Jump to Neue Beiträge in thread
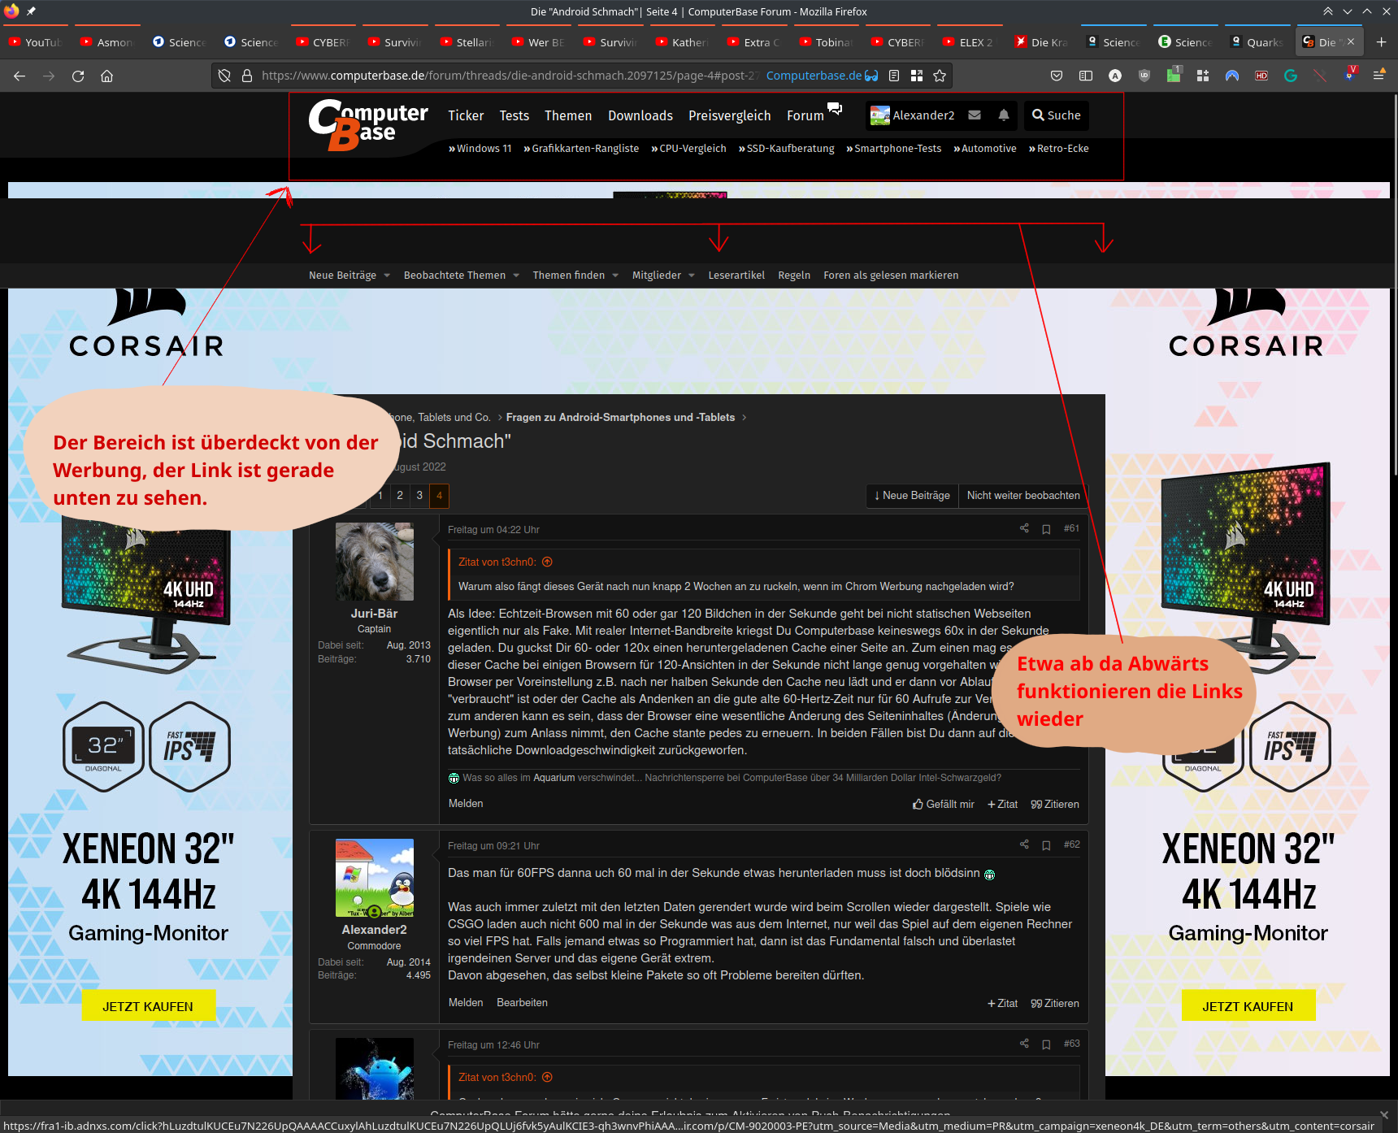This screenshot has width=1398, height=1133. (912, 495)
